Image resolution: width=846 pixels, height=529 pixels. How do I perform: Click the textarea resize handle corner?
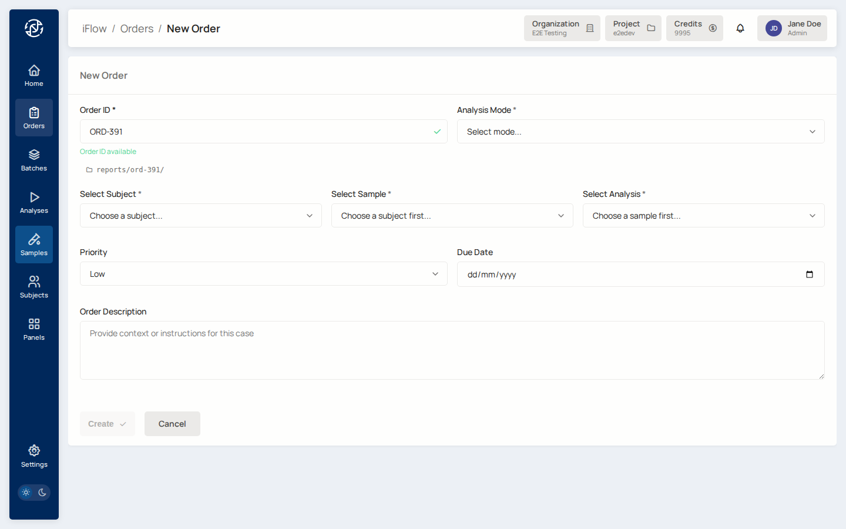click(x=821, y=376)
